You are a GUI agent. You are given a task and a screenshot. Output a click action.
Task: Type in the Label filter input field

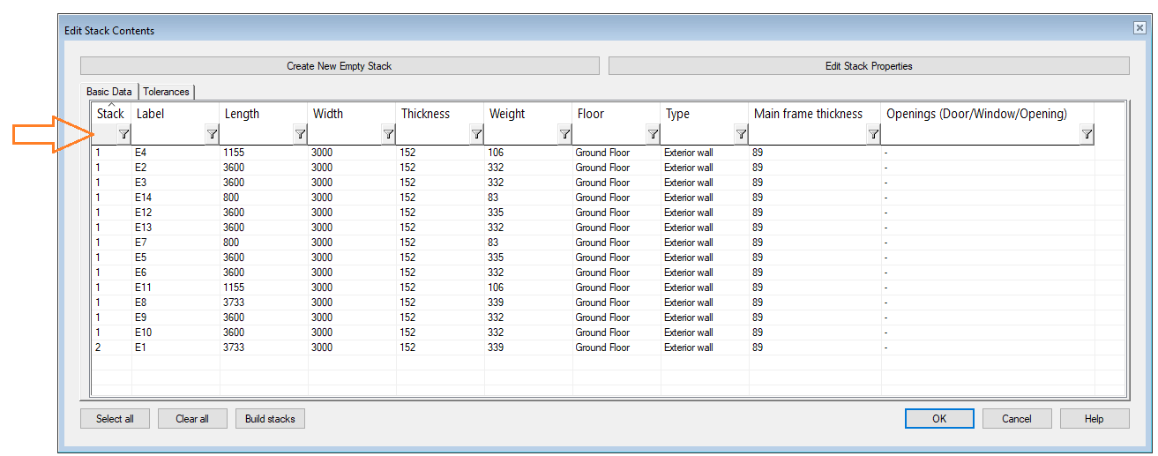pos(168,134)
